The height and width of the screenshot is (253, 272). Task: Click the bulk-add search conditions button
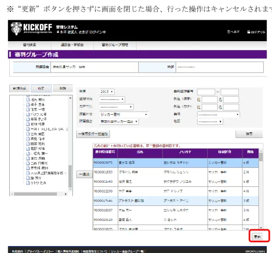(x=93, y=134)
